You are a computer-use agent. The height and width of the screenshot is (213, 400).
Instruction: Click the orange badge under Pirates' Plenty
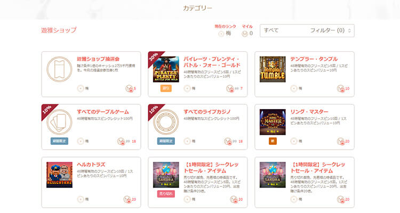coord(166,88)
